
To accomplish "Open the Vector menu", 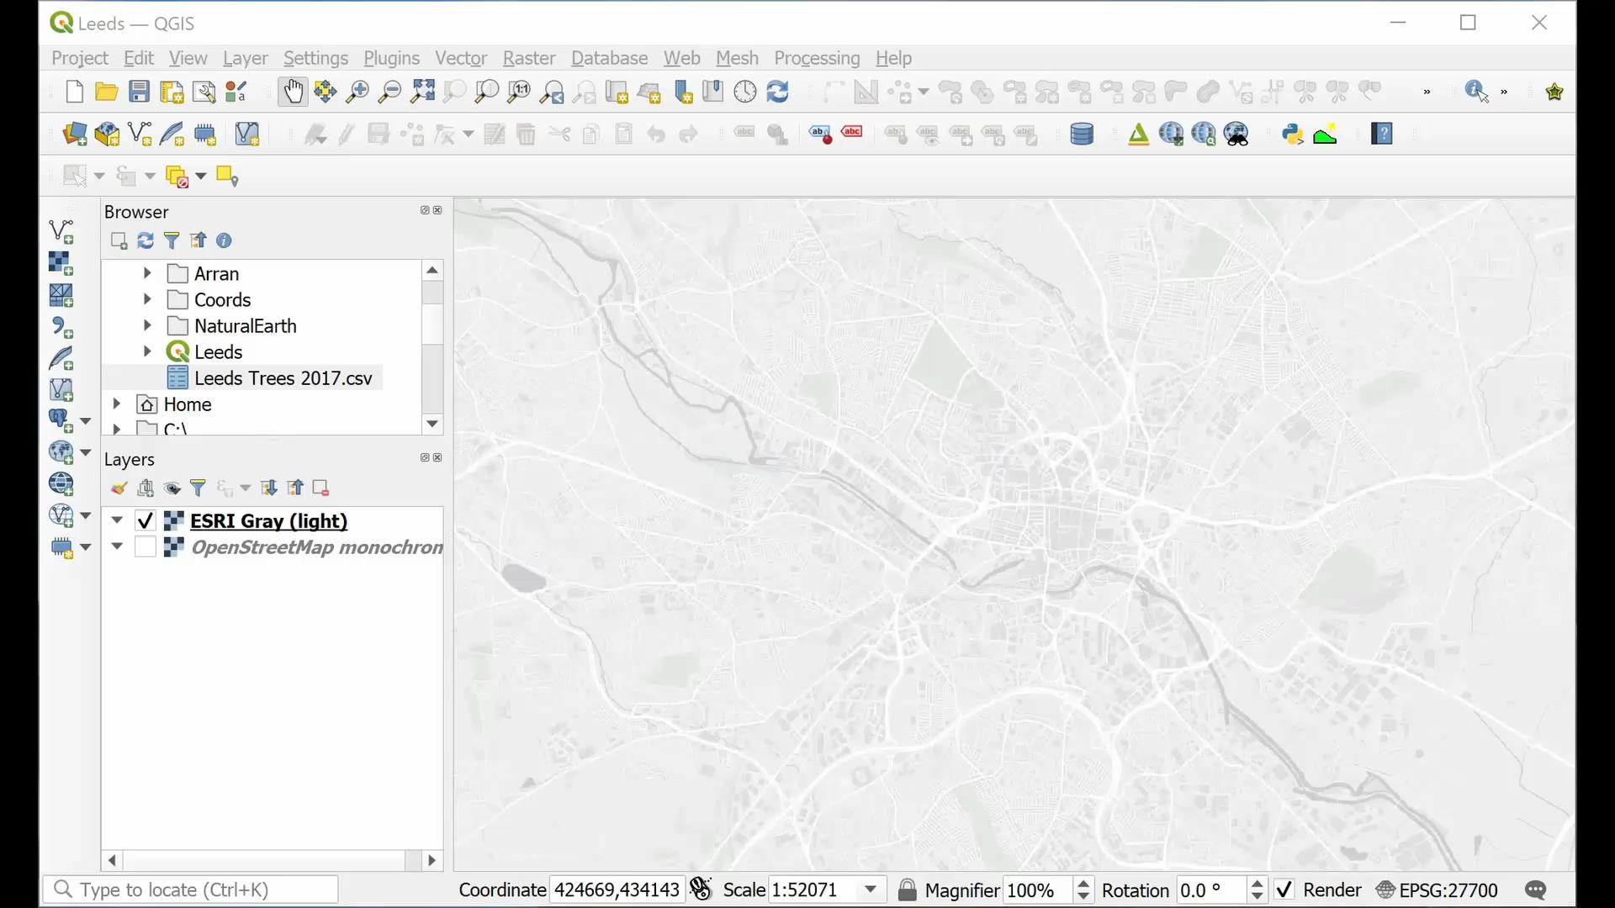I will (x=460, y=58).
